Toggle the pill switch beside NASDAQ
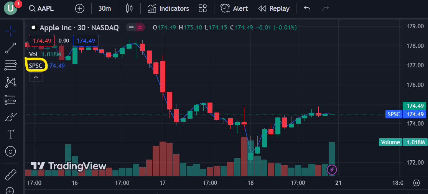 pyautogui.click(x=136, y=27)
